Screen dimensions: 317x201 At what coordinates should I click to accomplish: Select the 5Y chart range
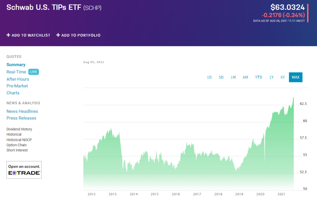coord(282,77)
